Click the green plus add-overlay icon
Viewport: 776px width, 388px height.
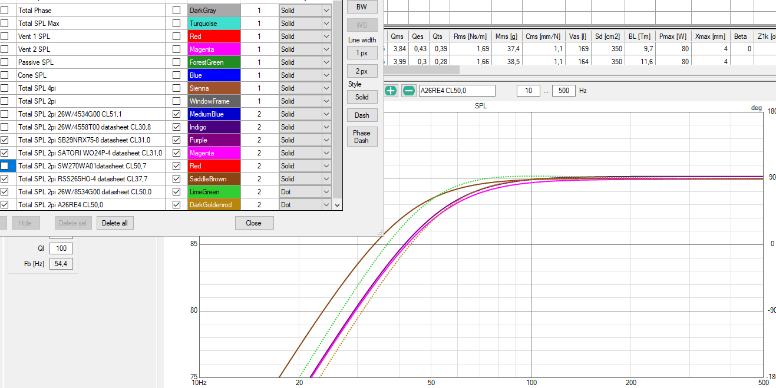(391, 91)
